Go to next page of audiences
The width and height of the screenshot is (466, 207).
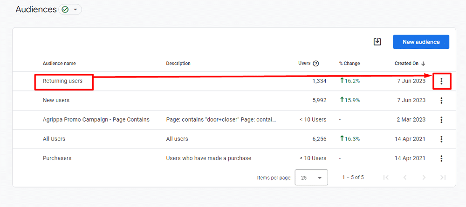(424, 177)
